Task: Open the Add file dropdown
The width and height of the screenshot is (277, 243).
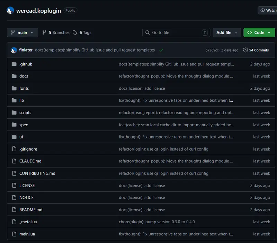Action: pos(227,33)
